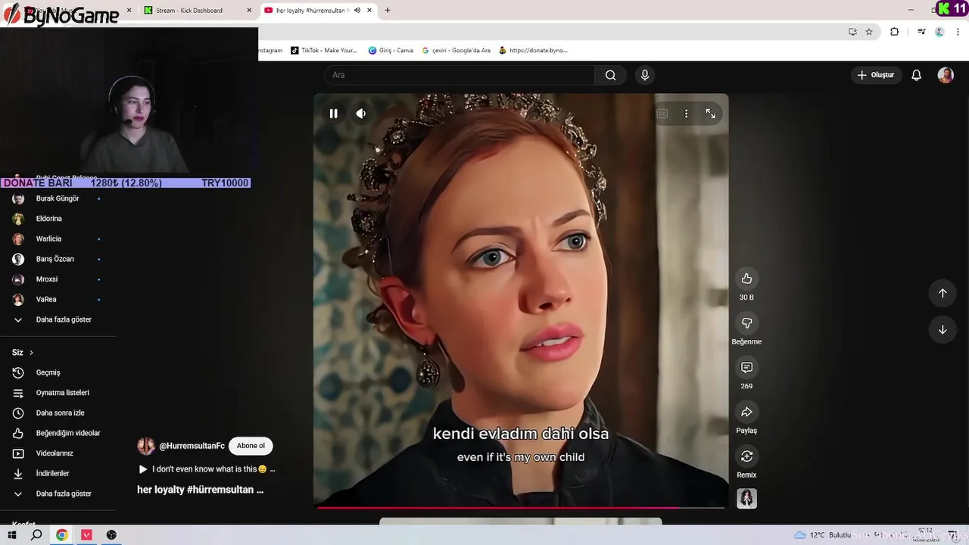Click the Paylaş share icon

click(746, 412)
